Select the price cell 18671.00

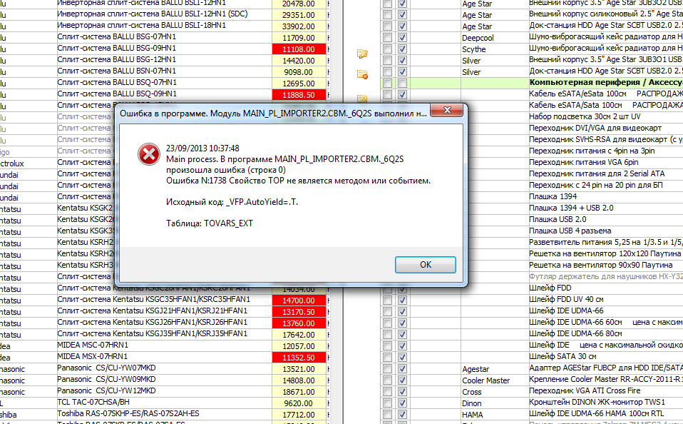point(299,391)
